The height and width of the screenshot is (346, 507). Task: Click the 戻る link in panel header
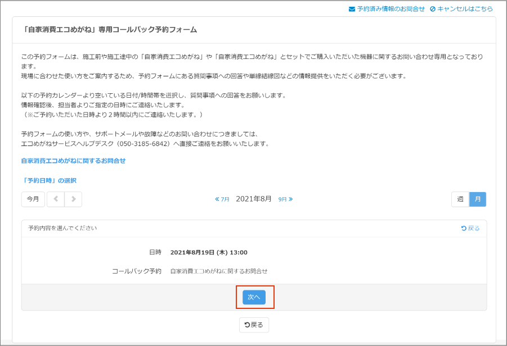[x=470, y=228]
